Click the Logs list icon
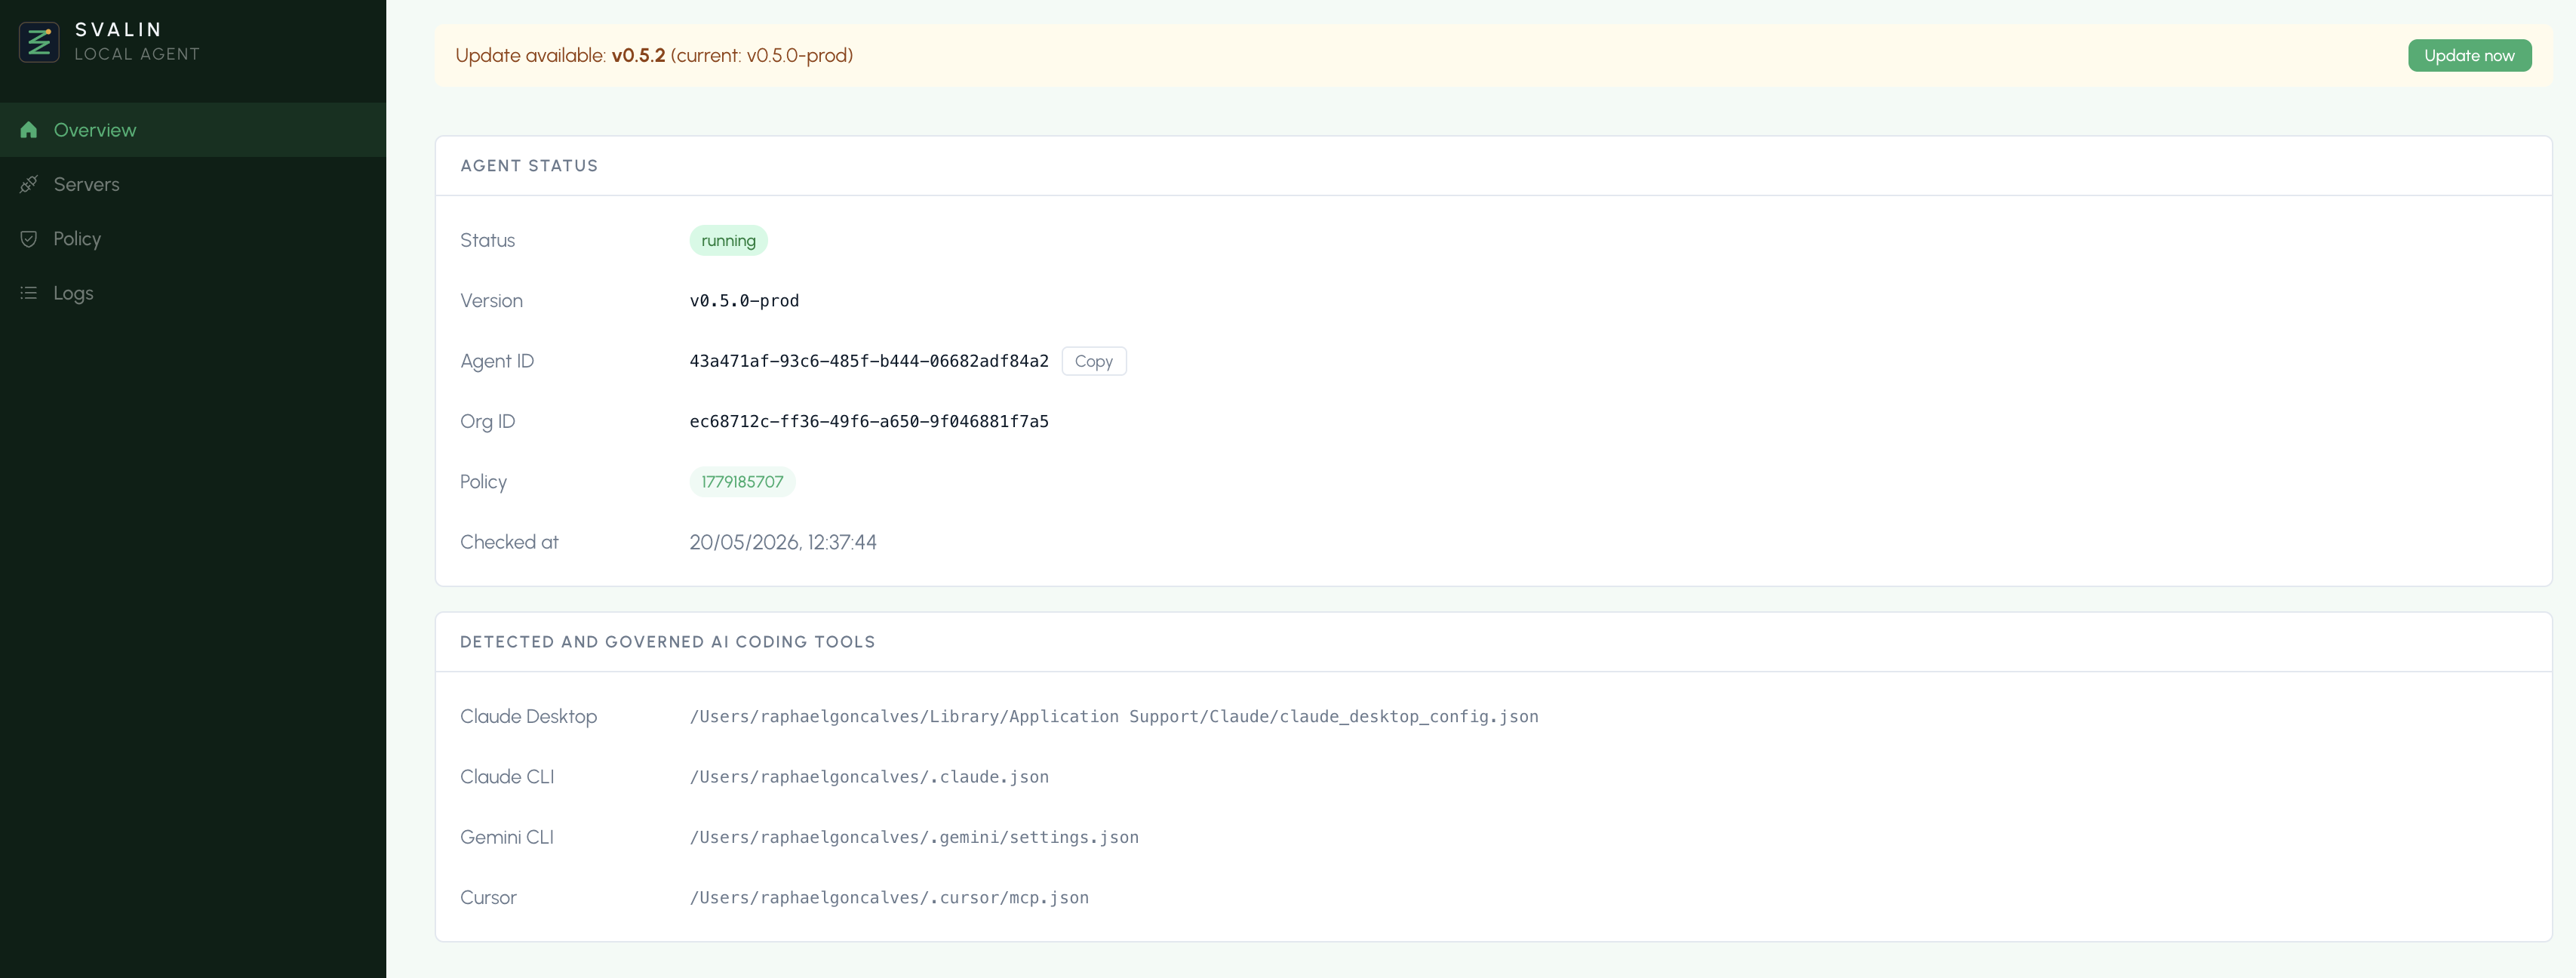The width and height of the screenshot is (2576, 978). click(x=29, y=293)
